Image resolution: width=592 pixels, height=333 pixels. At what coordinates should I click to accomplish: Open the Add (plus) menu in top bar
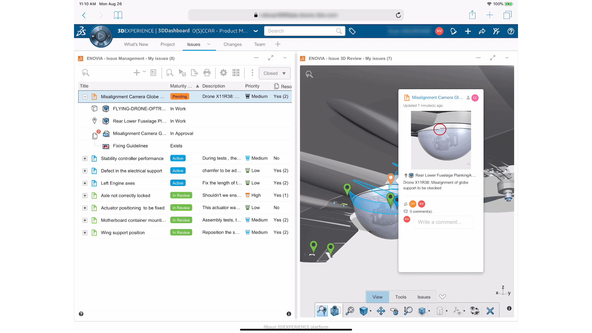[x=468, y=31]
